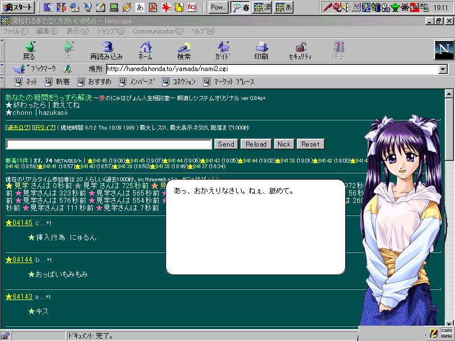Open the Communicator(C) menu

[x=158, y=31]
